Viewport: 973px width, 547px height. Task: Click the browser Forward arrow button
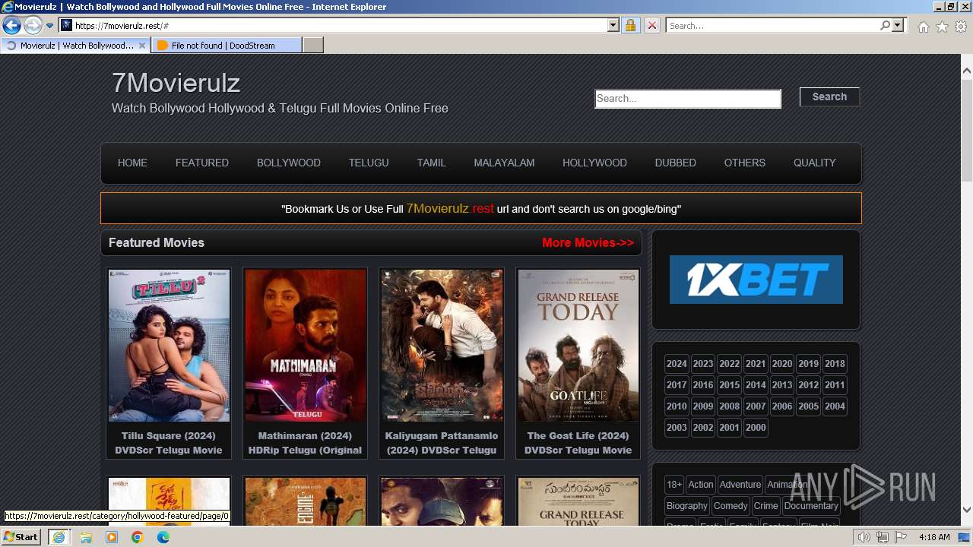[33, 26]
